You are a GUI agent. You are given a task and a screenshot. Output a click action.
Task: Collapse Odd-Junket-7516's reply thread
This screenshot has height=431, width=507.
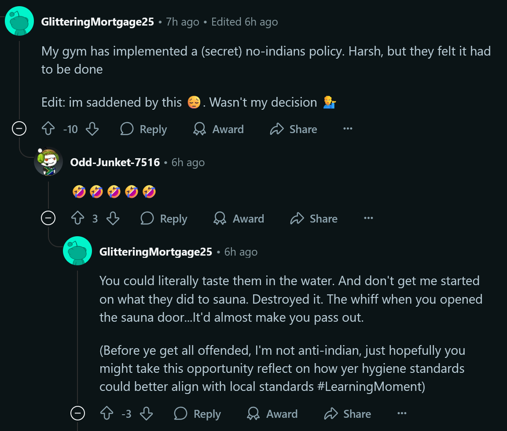click(48, 218)
